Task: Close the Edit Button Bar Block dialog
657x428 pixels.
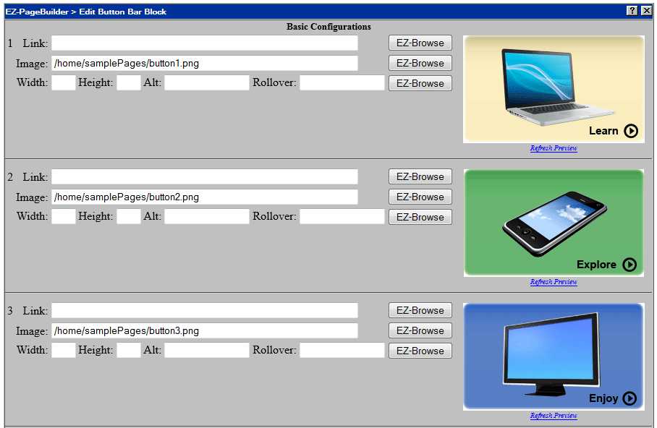Action: [646, 10]
